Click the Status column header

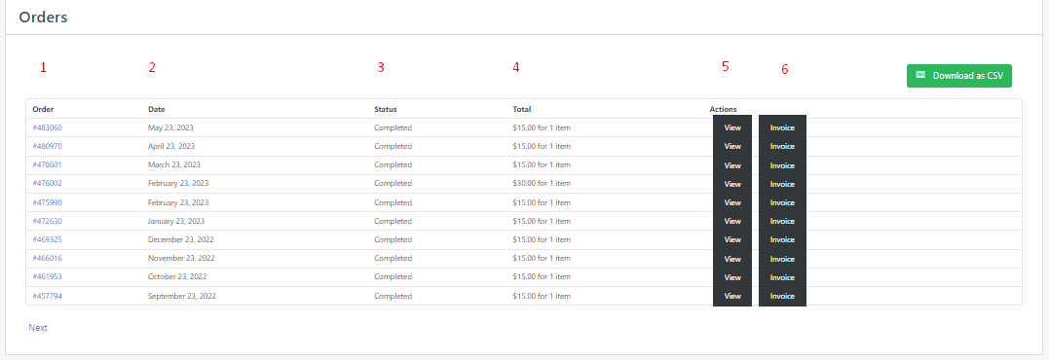[386, 109]
